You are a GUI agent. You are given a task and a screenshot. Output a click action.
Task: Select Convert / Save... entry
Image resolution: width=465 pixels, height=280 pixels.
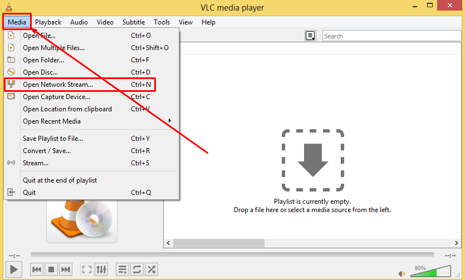[91, 150]
